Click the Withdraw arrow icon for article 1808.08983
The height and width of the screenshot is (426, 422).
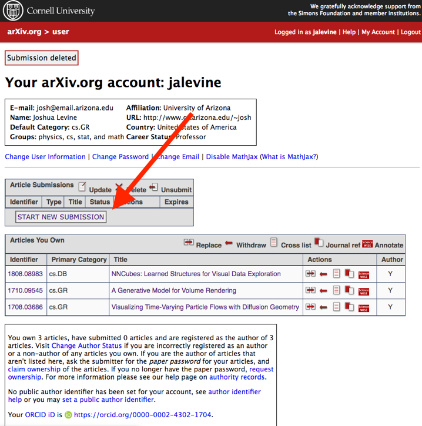point(323,274)
